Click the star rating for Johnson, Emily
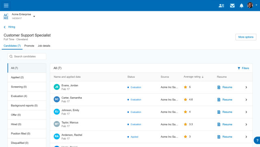The image size is (260, 147). [x=185, y=112]
